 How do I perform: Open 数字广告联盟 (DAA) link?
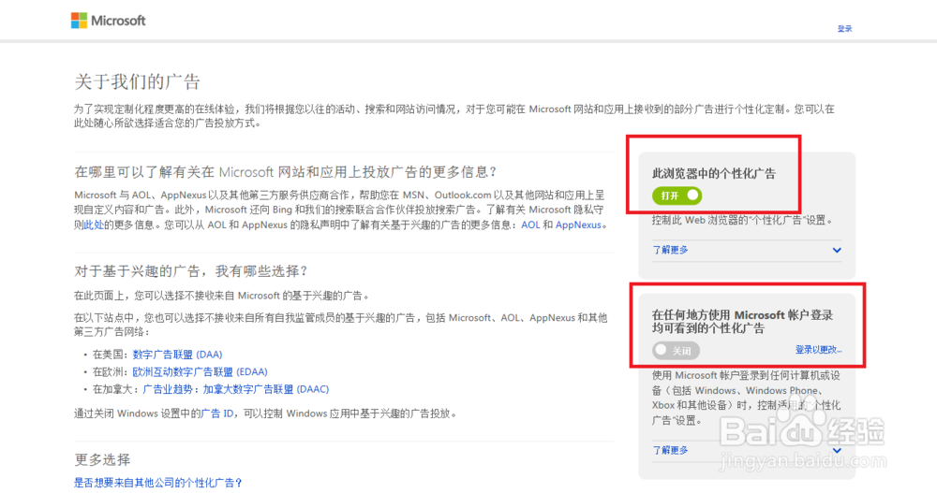click(177, 355)
